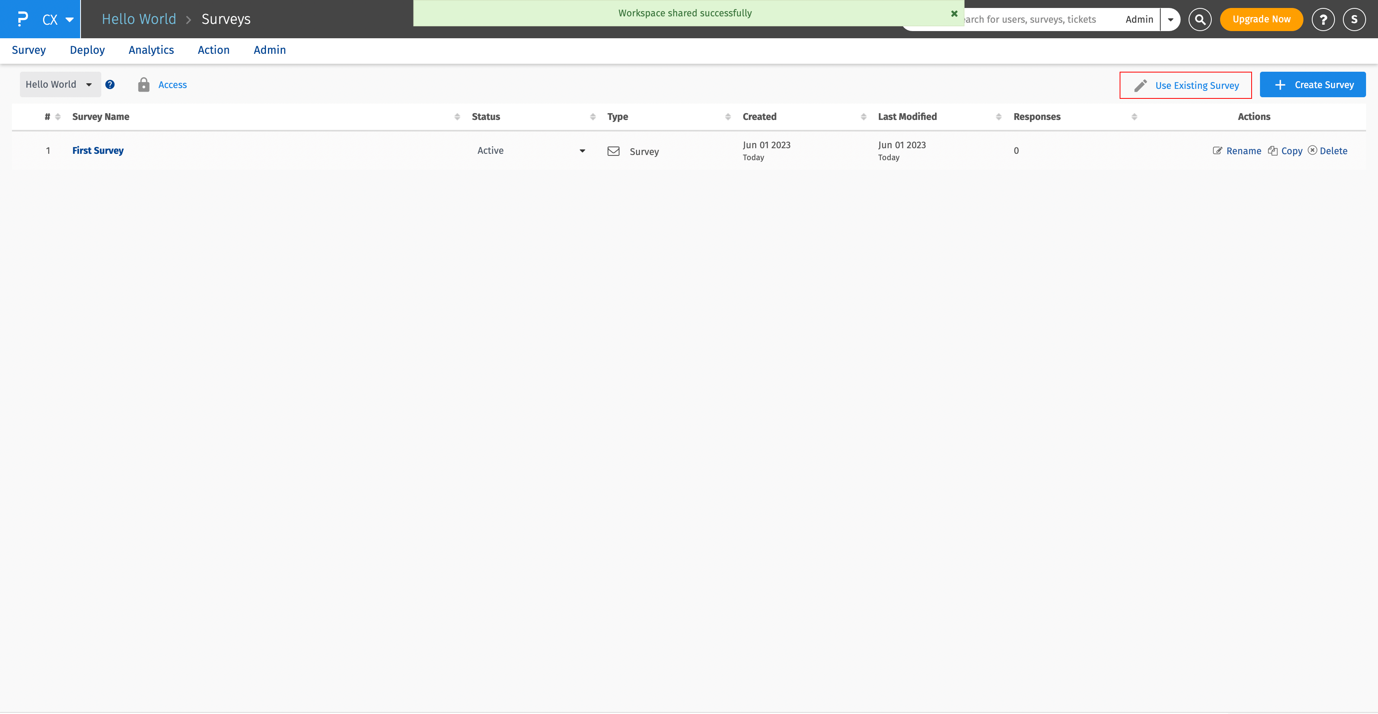The height and width of the screenshot is (714, 1378).
Task: Change survey status via the Active dropdown
Action: tap(582, 151)
